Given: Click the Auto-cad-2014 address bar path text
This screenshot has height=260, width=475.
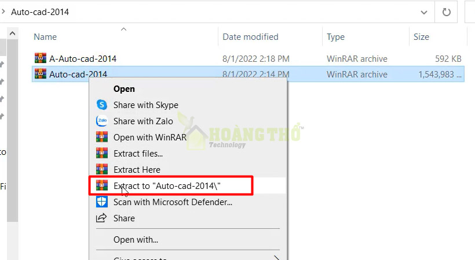Looking at the screenshot, I should pos(40,12).
